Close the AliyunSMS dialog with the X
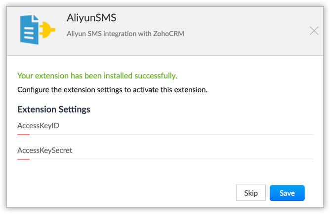 [x=314, y=31]
